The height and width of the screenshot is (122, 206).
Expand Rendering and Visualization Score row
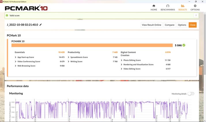pyautogui.click(x=122, y=65)
